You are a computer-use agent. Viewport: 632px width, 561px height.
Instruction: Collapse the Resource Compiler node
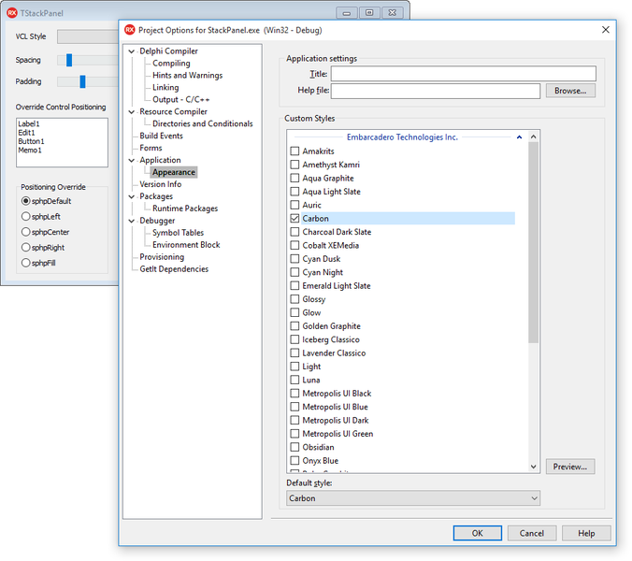point(132,111)
